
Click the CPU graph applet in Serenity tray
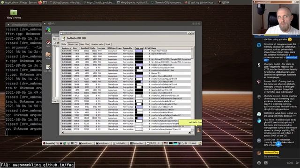pos(171,143)
